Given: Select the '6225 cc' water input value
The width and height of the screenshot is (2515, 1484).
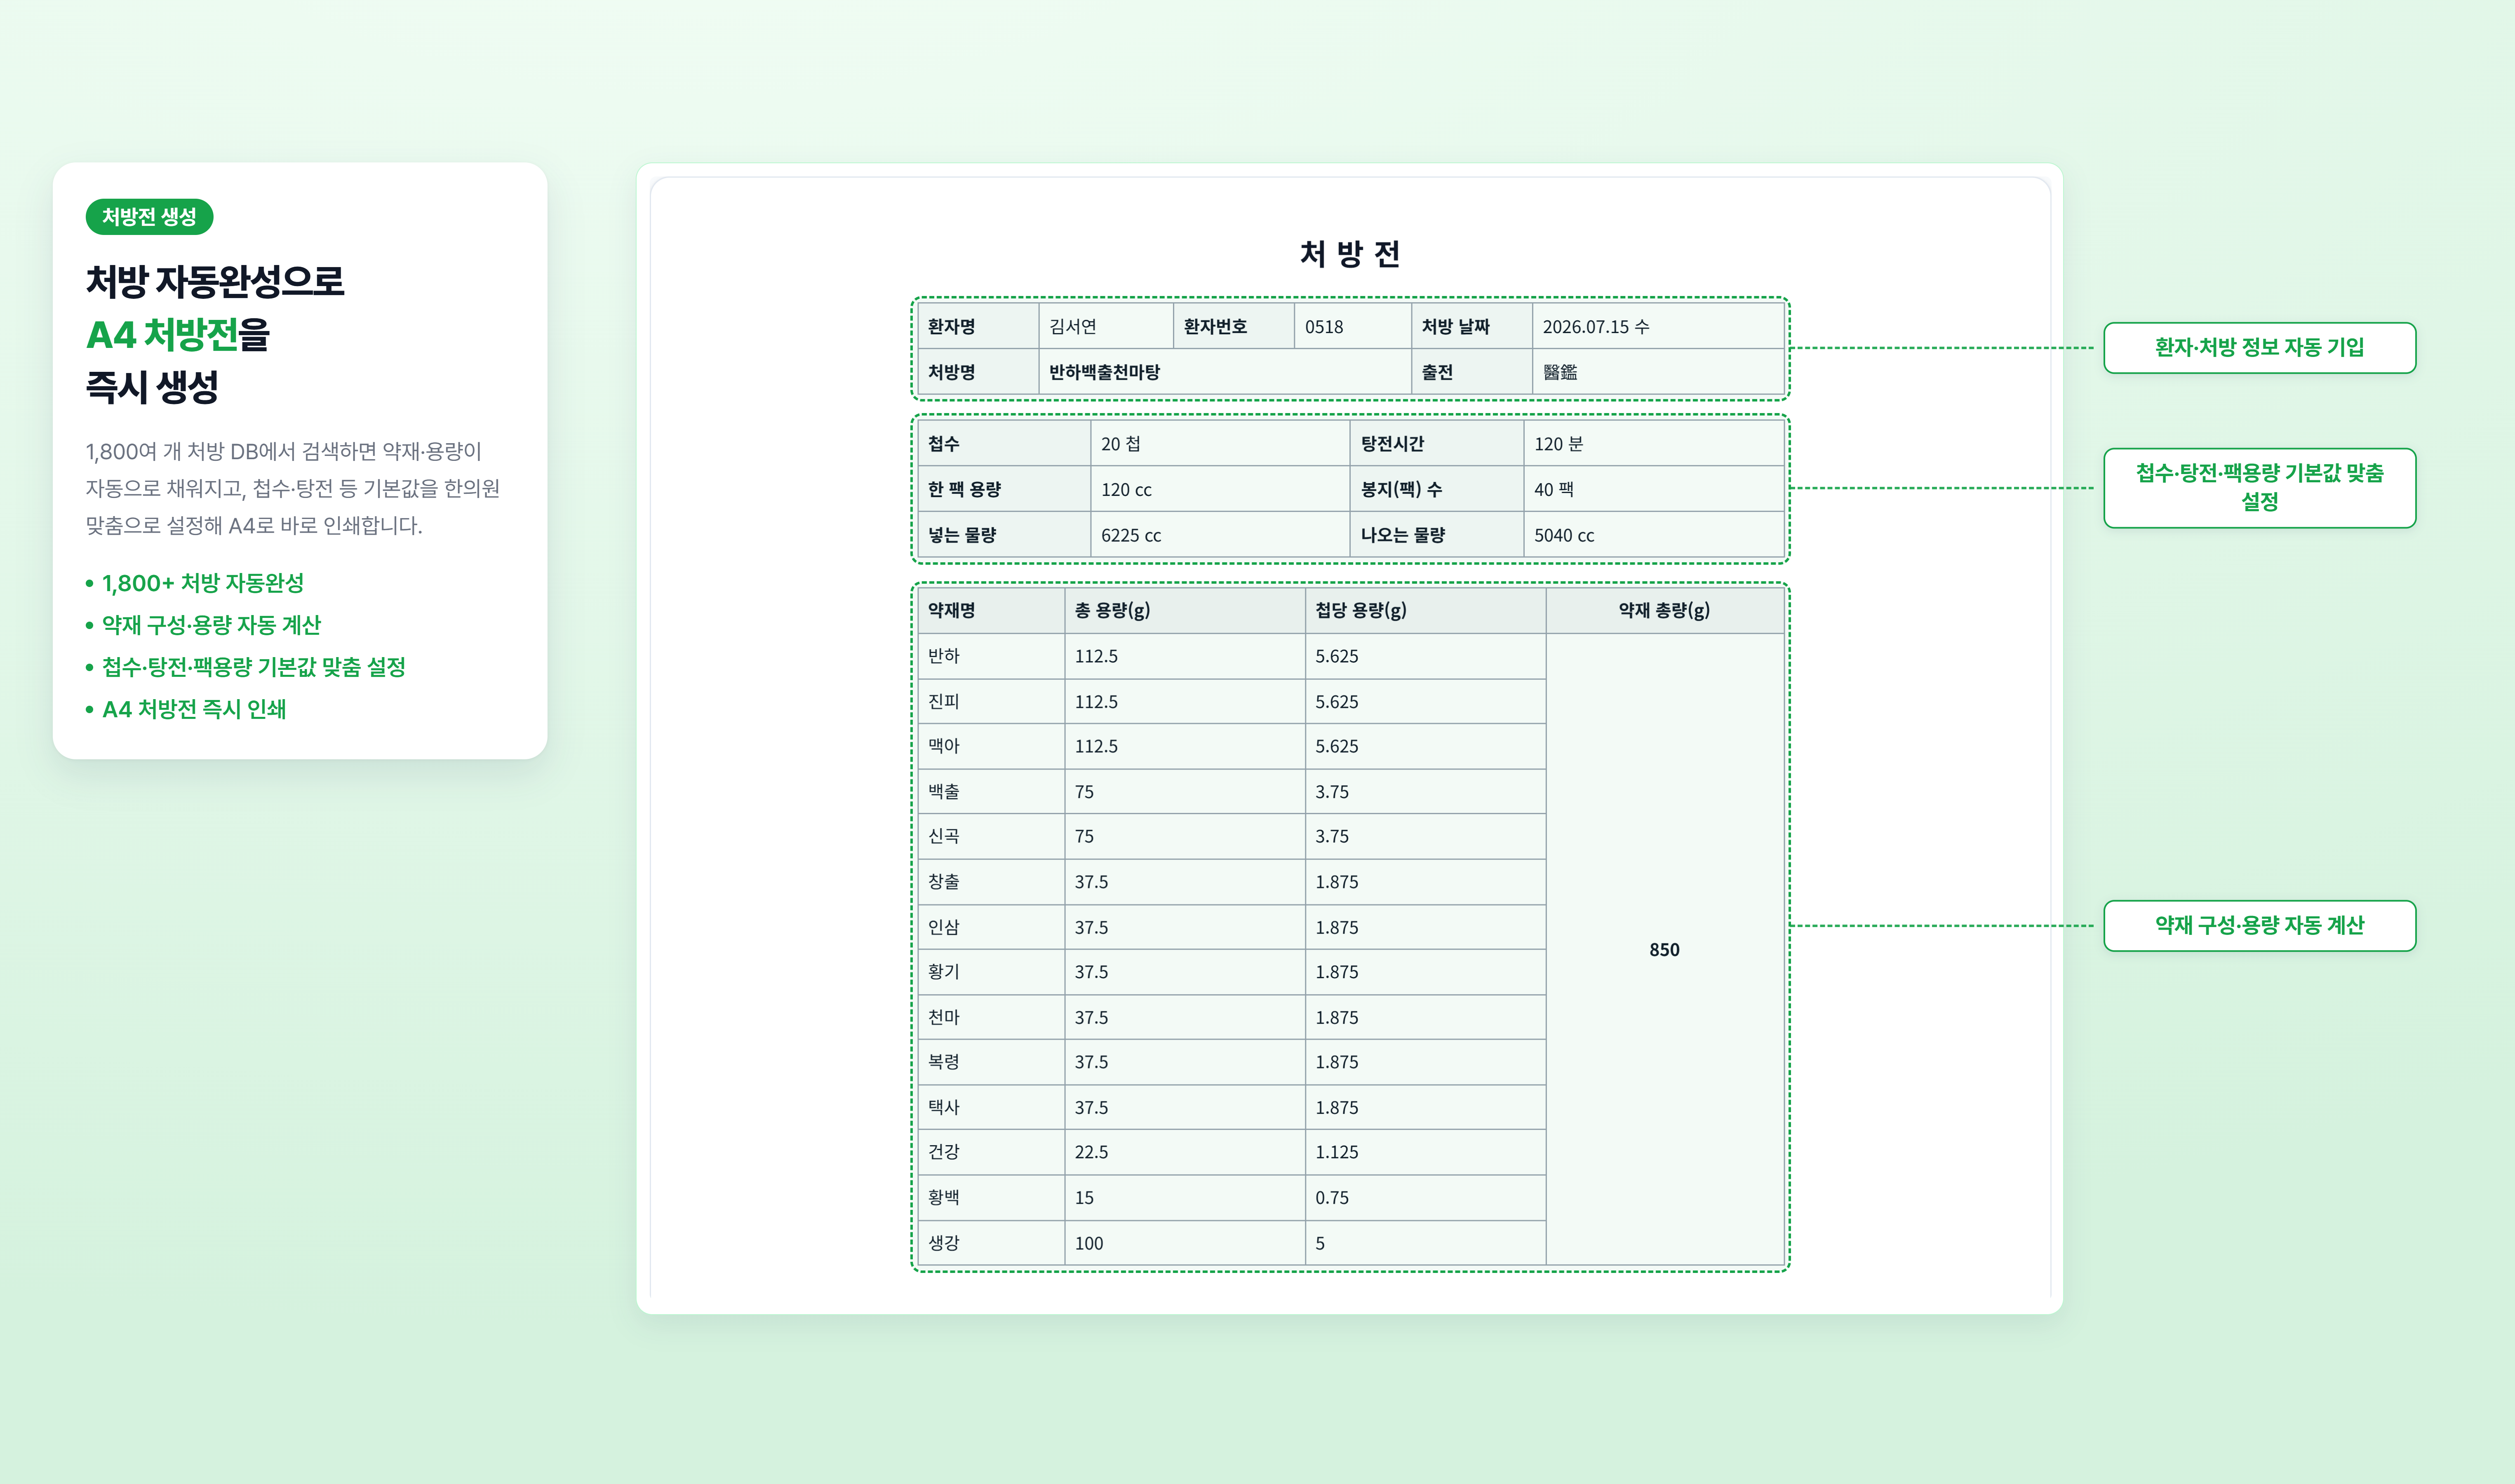Looking at the screenshot, I should click(1131, 536).
